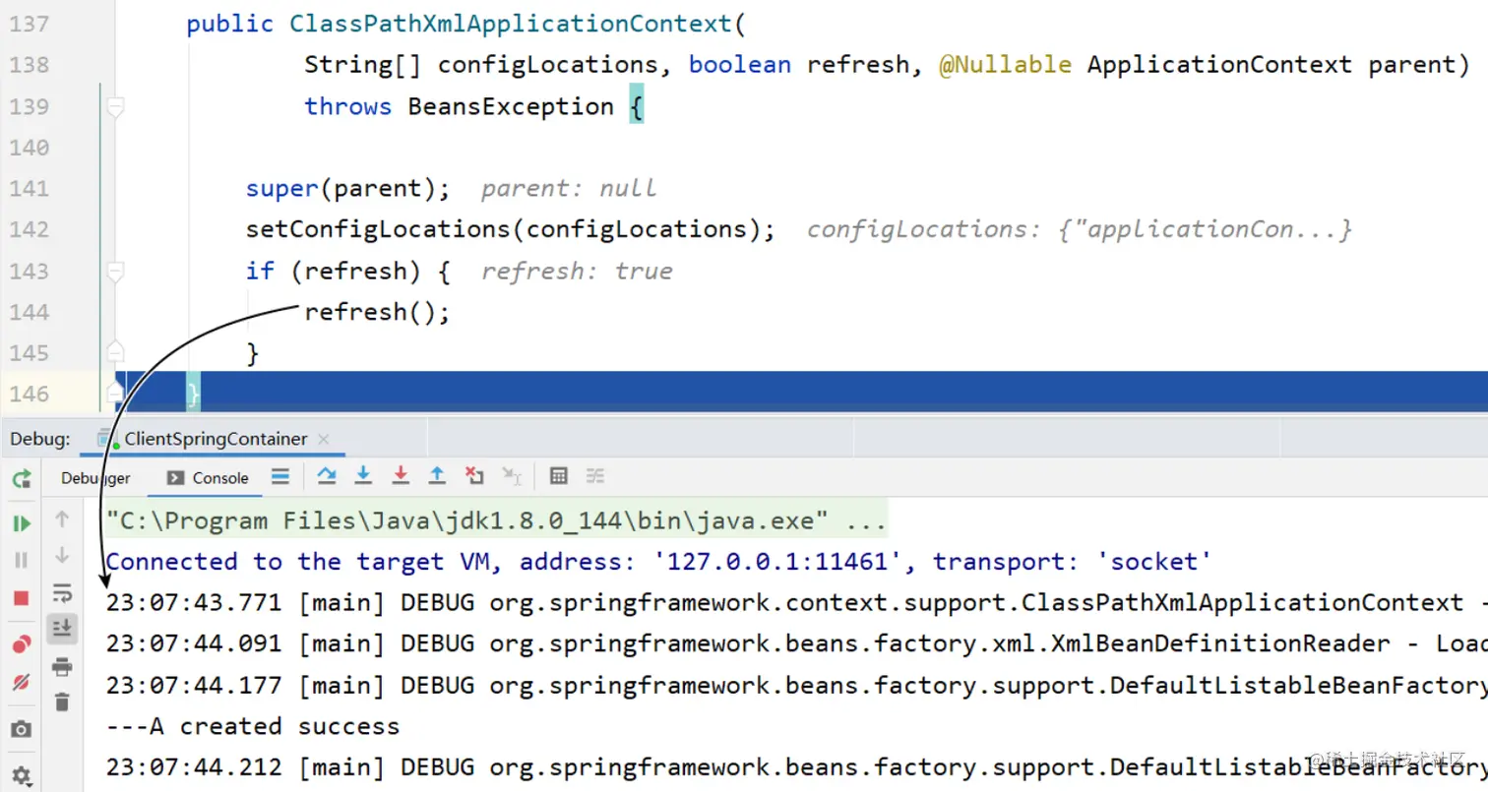The height and width of the screenshot is (792, 1488).
Task: Click the Drop Frame icon
Action: [x=474, y=477]
